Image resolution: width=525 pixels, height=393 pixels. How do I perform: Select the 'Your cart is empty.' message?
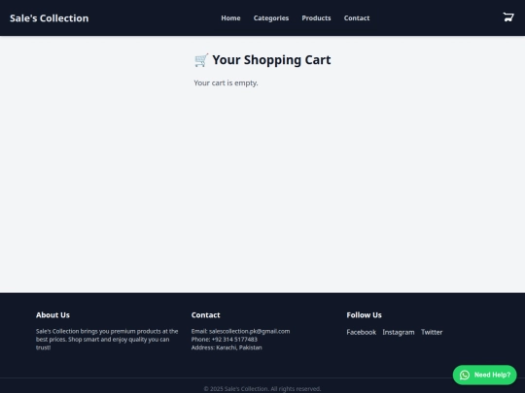click(x=226, y=82)
